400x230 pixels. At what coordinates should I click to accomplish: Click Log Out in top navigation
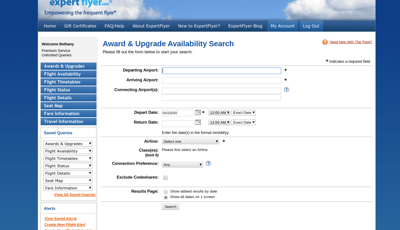tap(311, 26)
